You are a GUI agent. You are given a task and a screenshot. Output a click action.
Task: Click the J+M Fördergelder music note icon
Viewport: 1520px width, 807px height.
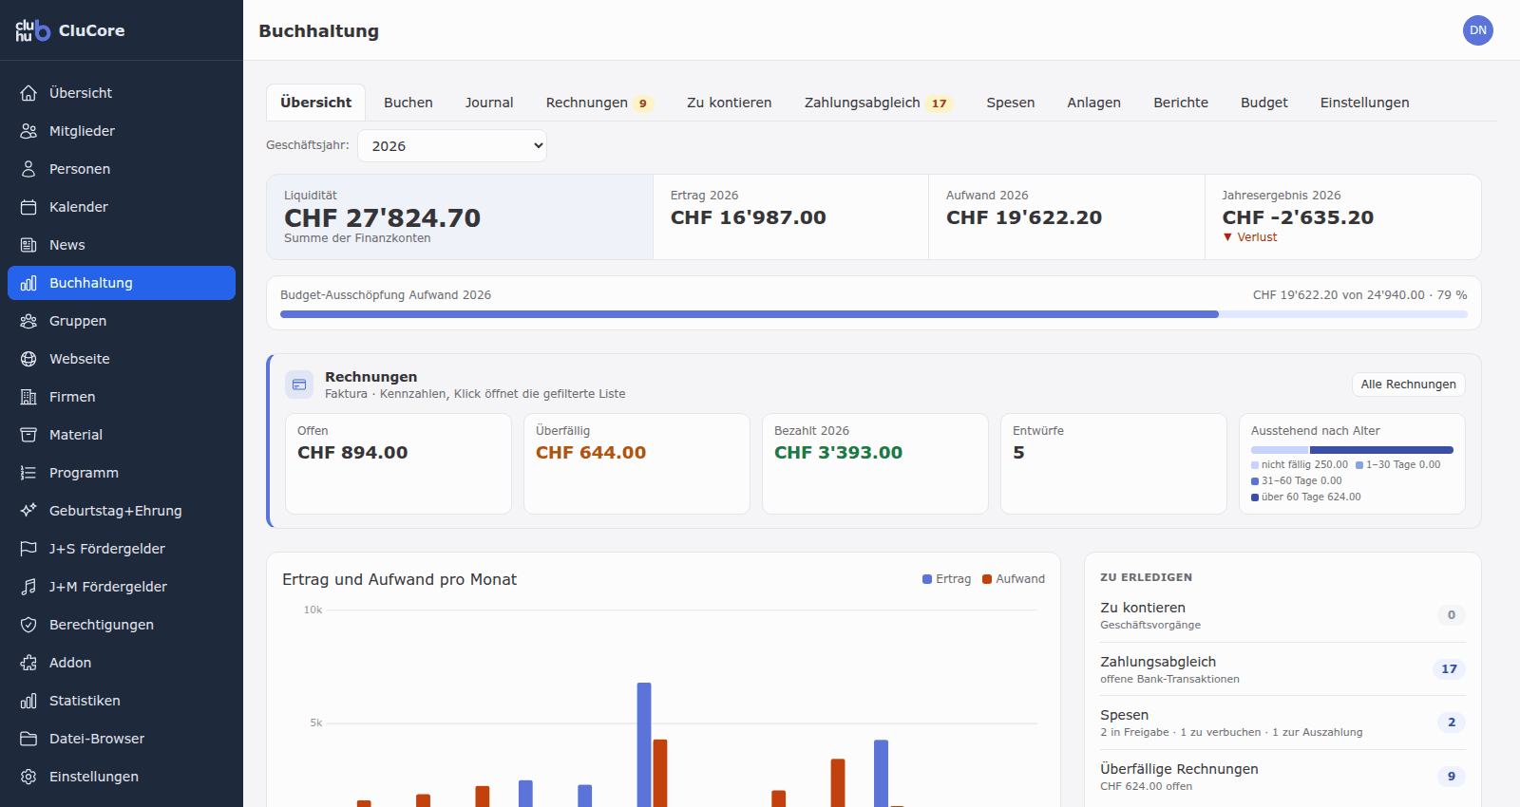(28, 587)
